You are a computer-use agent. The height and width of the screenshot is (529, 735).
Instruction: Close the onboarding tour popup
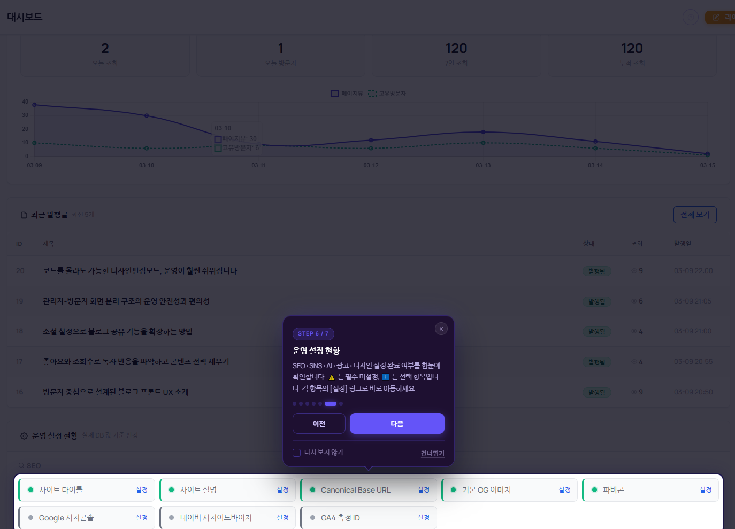(441, 329)
